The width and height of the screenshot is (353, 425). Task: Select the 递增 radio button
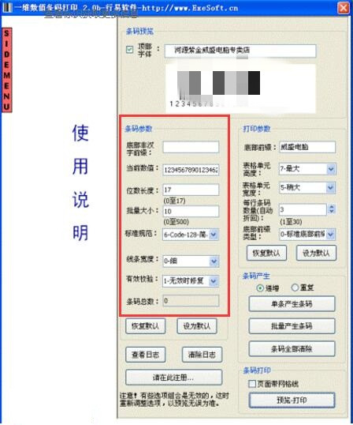tap(260, 288)
